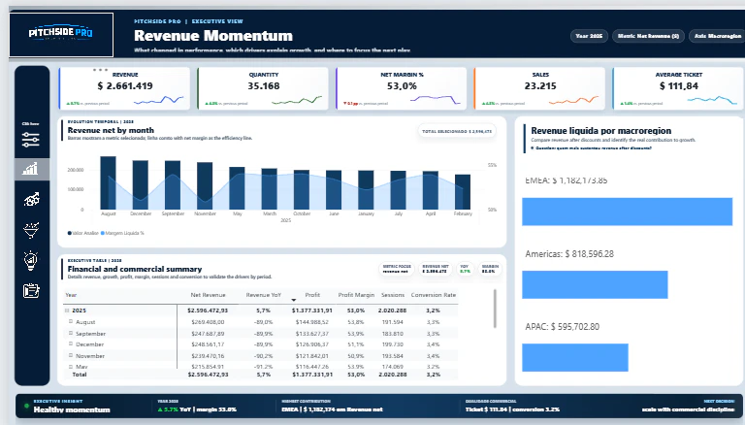Toggle Valor Analise legend item
Screen dimensions: 745x425
click(83, 233)
